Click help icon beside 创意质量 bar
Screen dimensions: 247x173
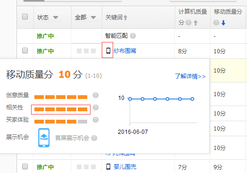(96, 95)
